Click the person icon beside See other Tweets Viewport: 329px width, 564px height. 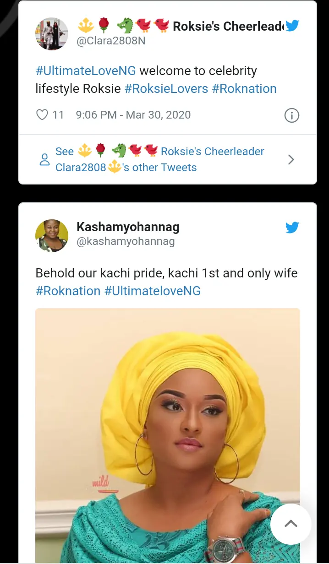[44, 159]
